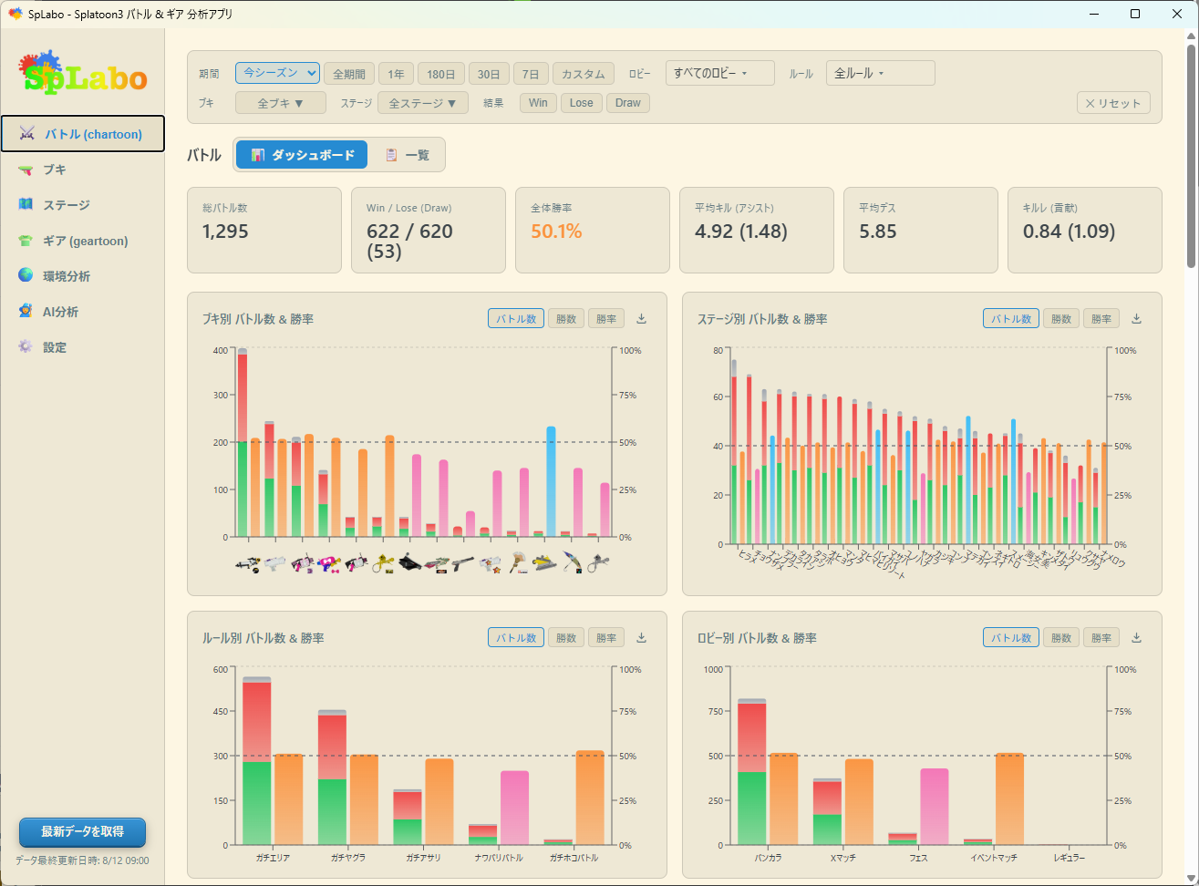This screenshot has height=886, width=1199.
Task: Open the 今シーズン season dropdown
Action: point(277,73)
